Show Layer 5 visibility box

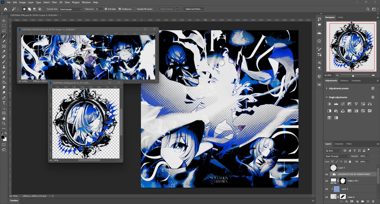pos(326,168)
